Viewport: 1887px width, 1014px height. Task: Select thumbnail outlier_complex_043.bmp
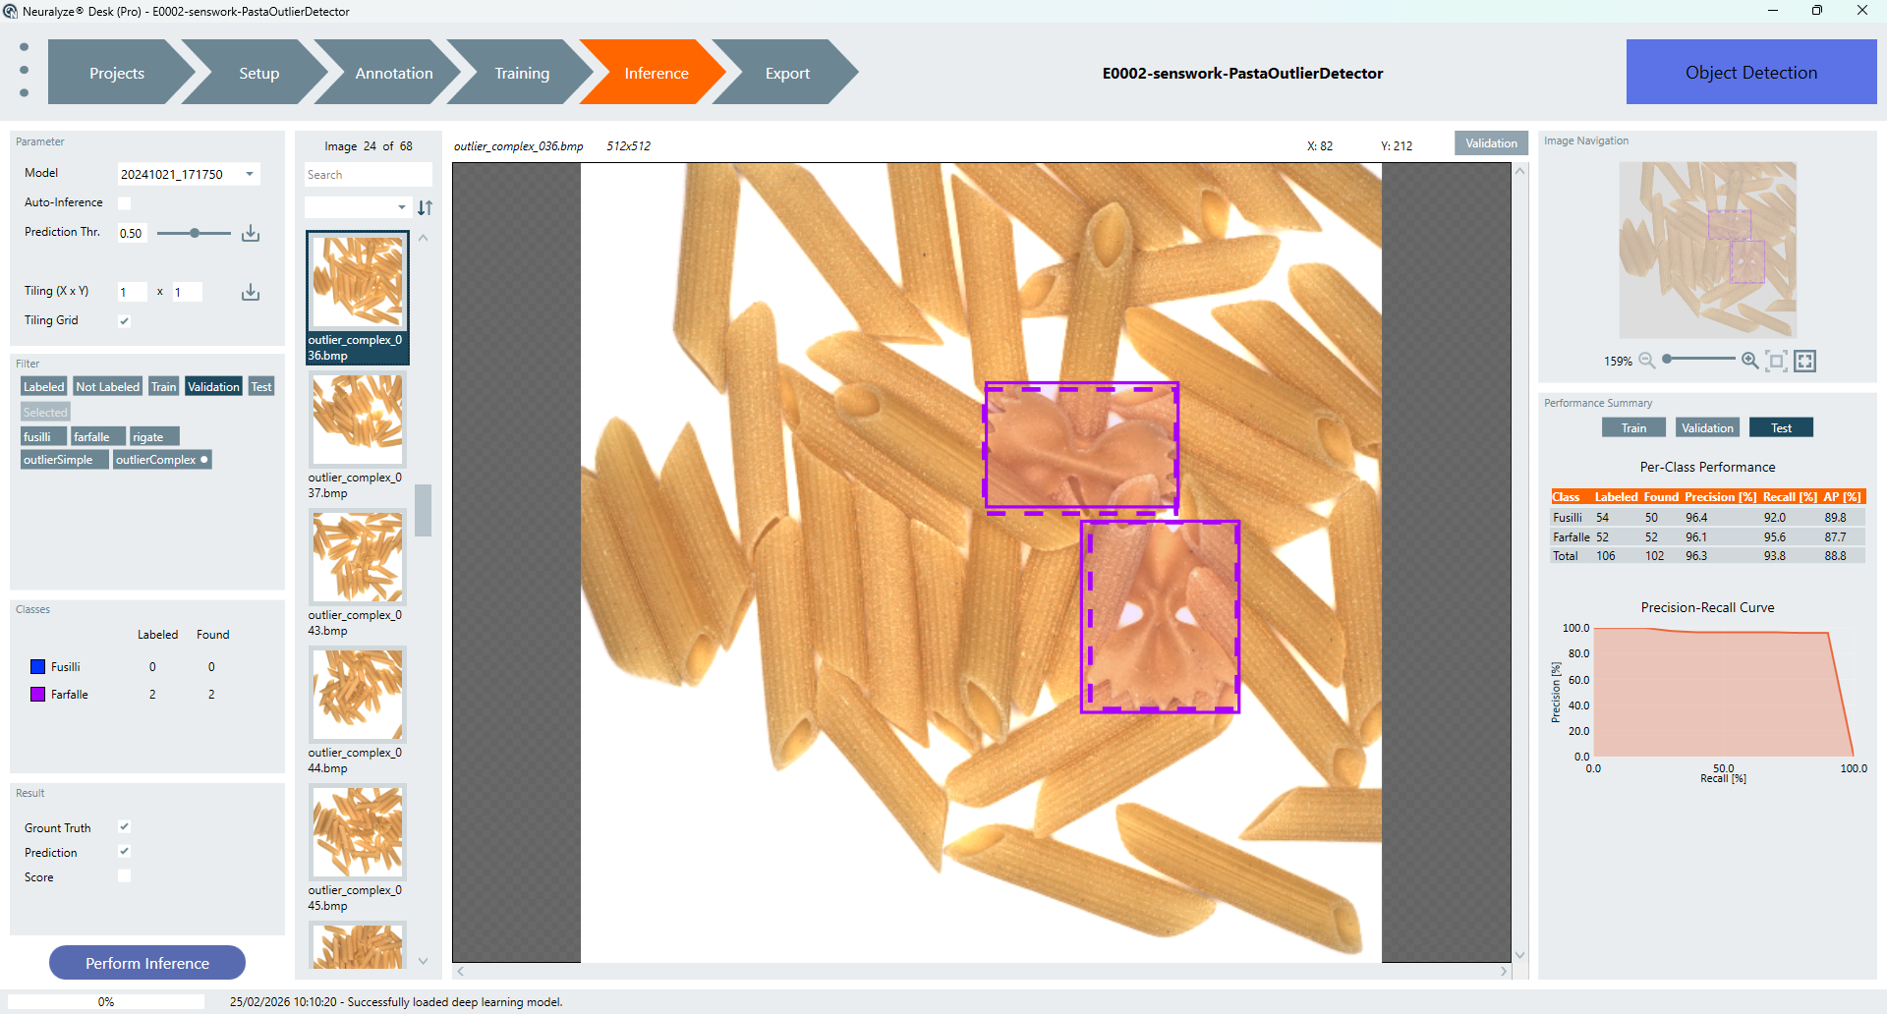358,557
